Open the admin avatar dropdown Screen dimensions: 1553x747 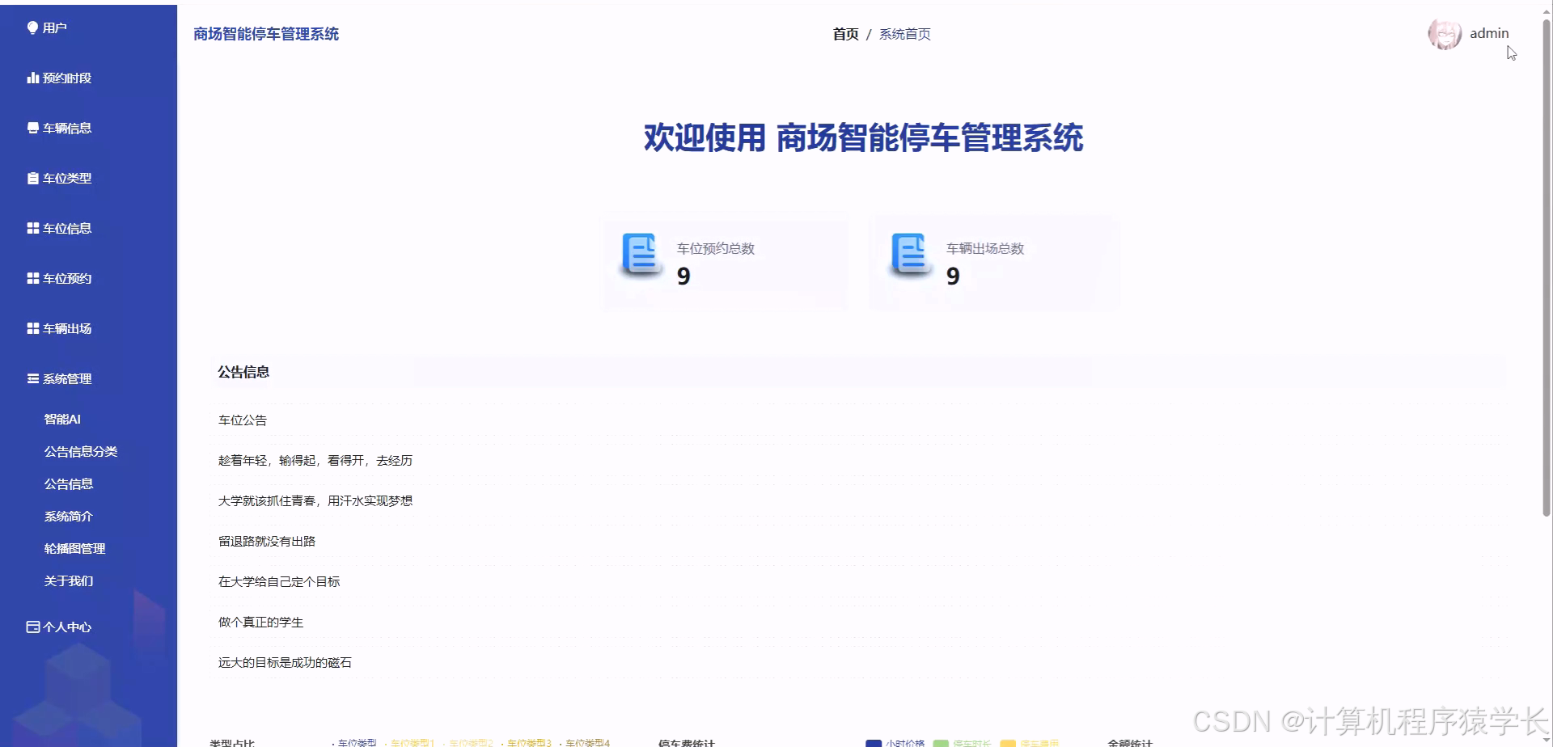tap(1445, 33)
